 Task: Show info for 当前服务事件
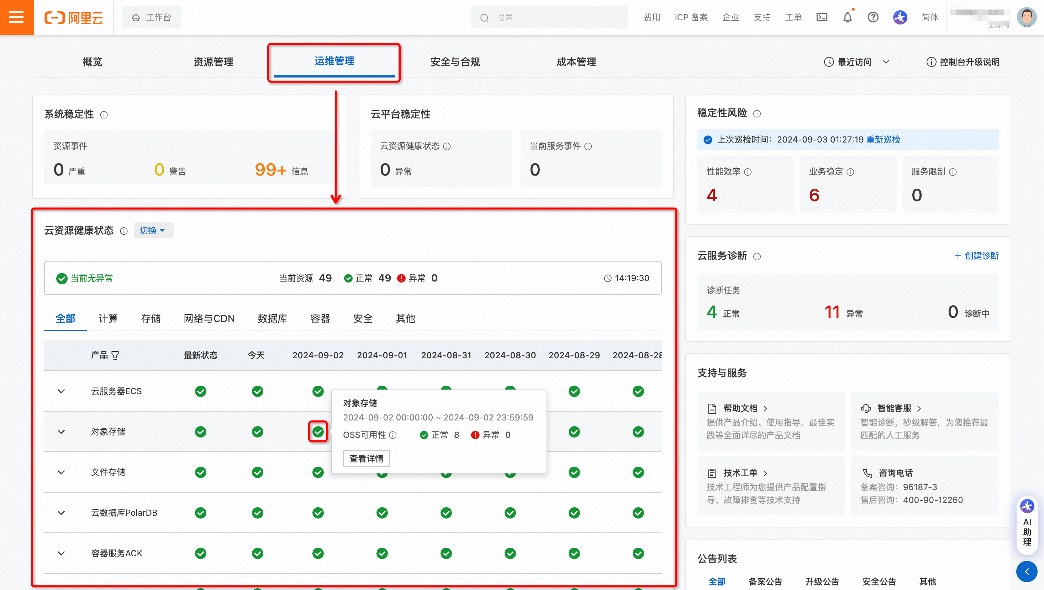click(x=588, y=146)
